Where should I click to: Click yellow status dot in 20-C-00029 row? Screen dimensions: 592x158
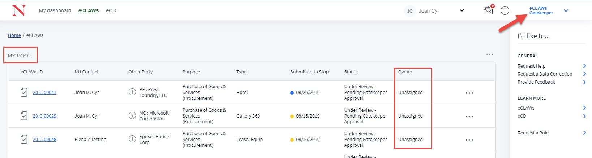click(x=292, y=116)
